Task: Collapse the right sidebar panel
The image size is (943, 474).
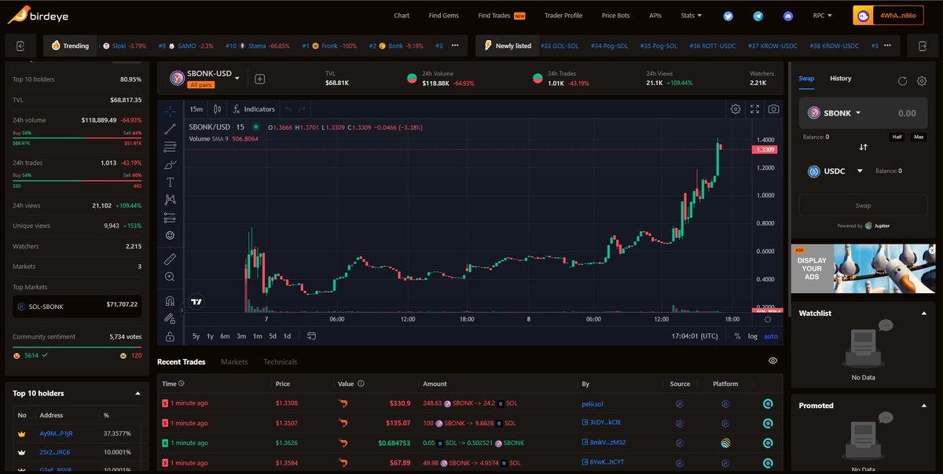Action: (922, 46)
